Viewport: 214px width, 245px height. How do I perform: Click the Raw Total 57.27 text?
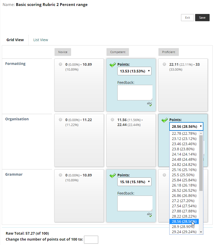(27, 233)
